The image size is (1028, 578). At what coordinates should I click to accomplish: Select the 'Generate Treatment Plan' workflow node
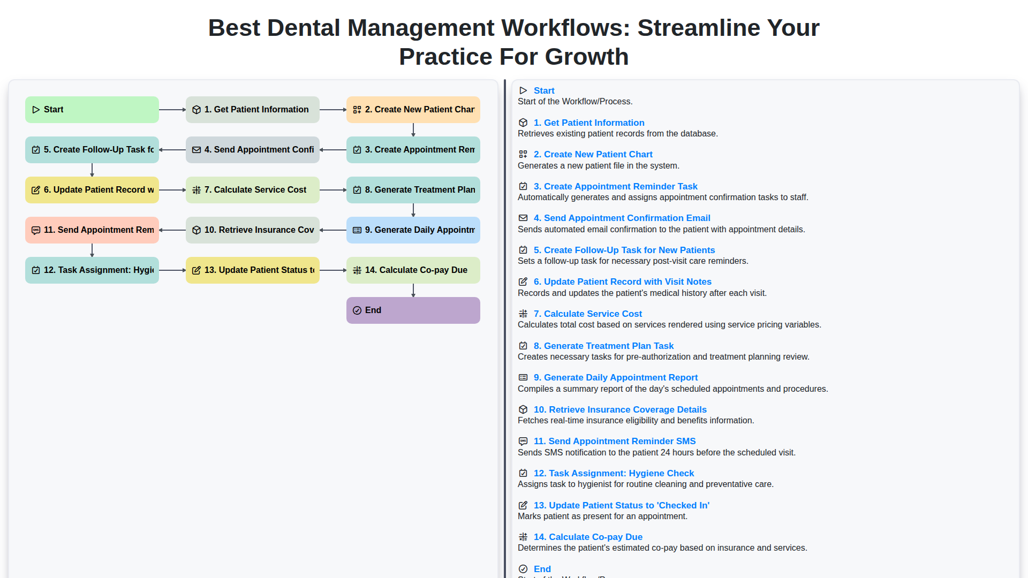(413, 189)
